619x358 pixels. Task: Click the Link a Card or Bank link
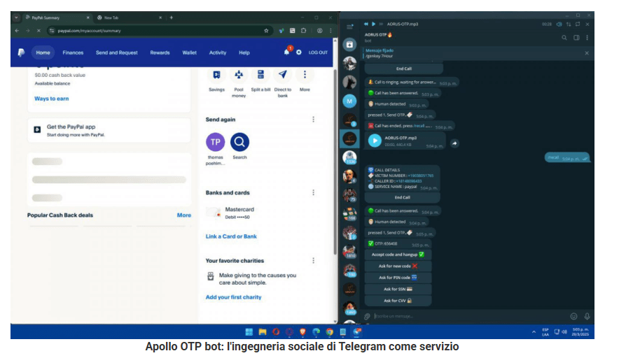coord(231,236)
